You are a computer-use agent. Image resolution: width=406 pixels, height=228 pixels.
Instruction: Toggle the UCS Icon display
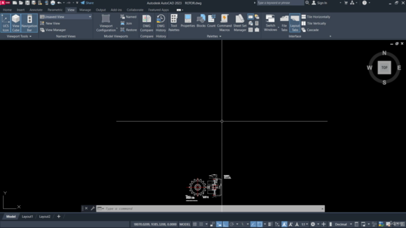click(6, 23)
